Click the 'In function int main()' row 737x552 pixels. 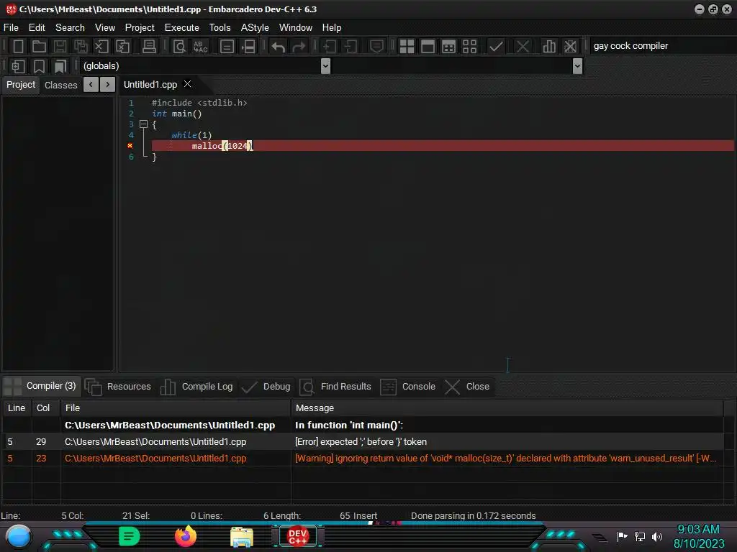(363, 425)
